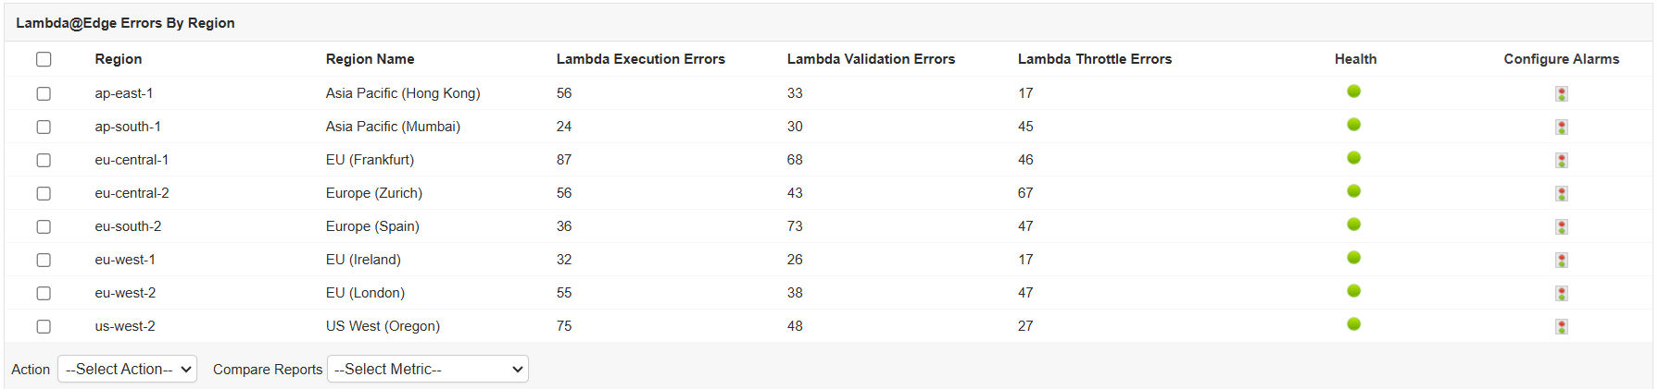The width and height of the screenshot is (1659, 389).
Task: Click health status dot for us-west-2
Action: [x=1353, y=324]
